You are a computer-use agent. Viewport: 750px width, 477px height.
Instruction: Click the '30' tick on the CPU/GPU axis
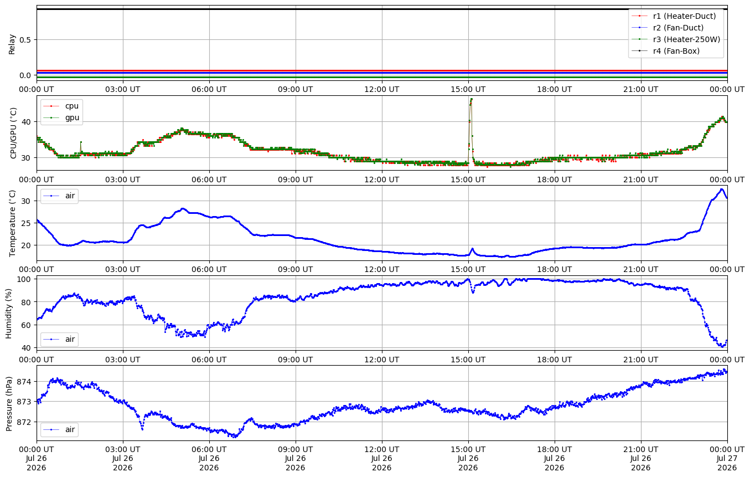pyautogui.click(x=28, y=158)
